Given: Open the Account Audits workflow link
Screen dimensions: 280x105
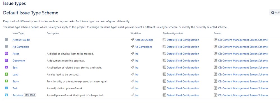Looking at the screenshot, I should pyautogui.click(x=144, y=40).
